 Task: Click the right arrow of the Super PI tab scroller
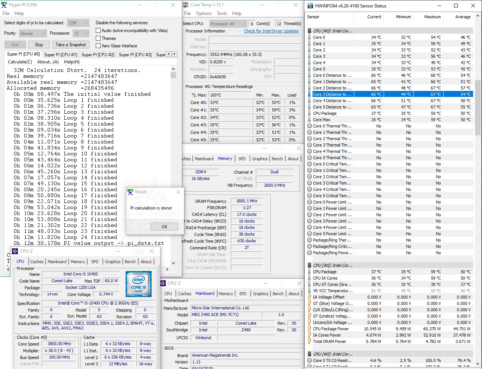tap(174, 54)
